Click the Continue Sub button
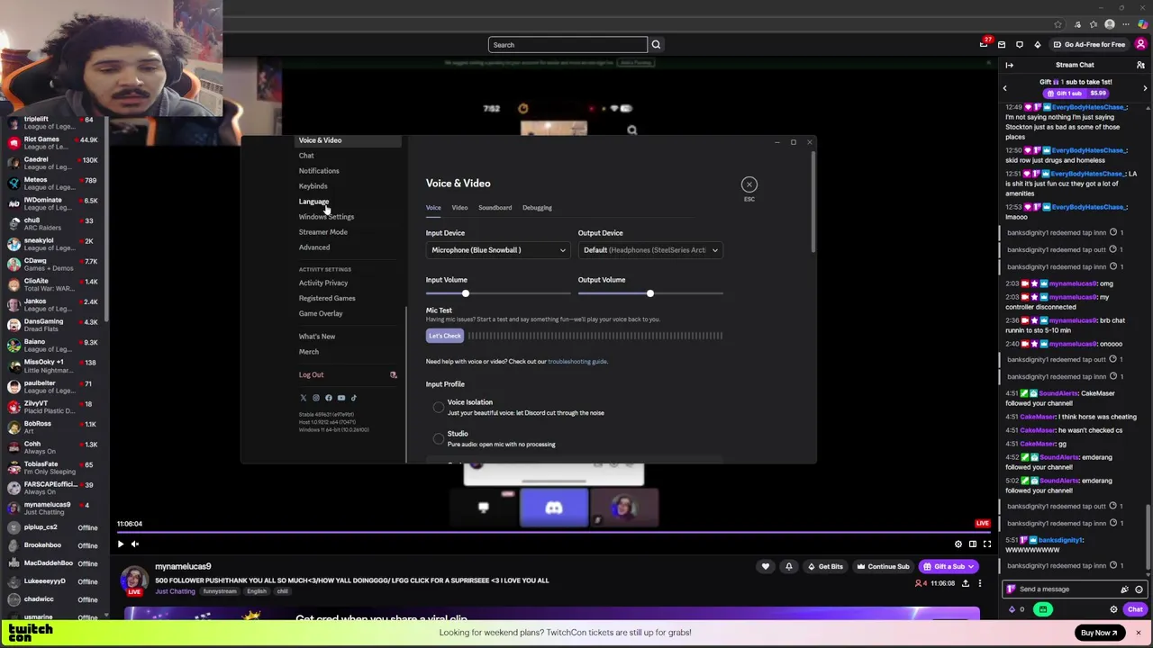The width and height of the screenshot is (1153, 648). pyautogui.click(x=882, y=566)
